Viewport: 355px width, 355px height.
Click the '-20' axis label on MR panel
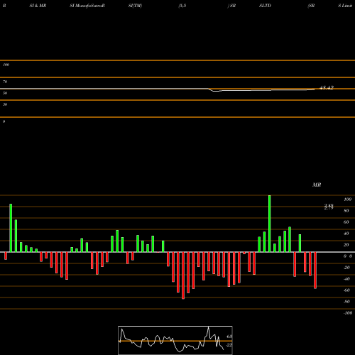[346, 268]
